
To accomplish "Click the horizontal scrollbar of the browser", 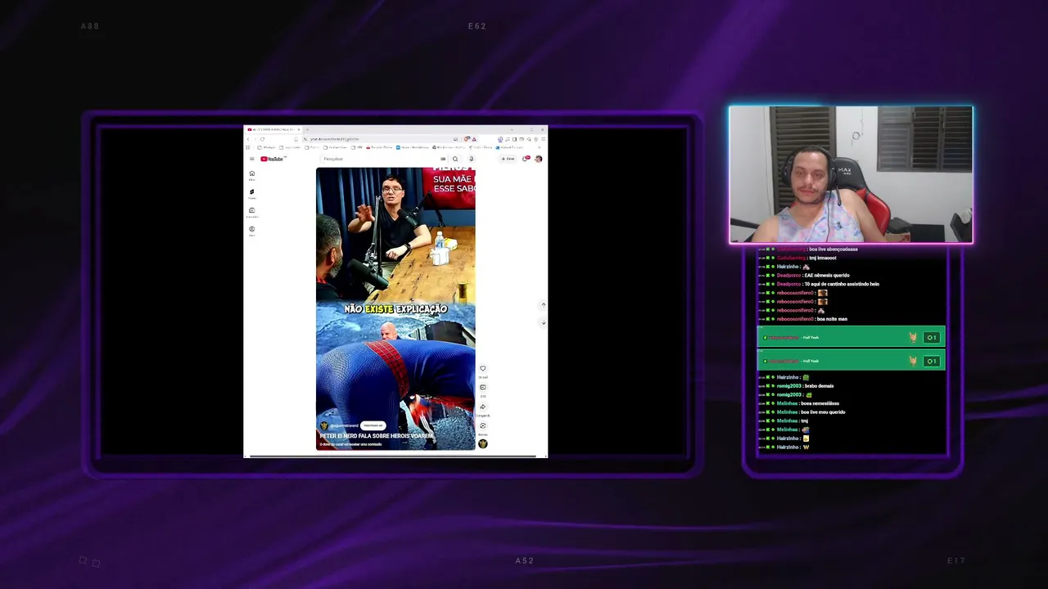I will [x=393, y=456].
